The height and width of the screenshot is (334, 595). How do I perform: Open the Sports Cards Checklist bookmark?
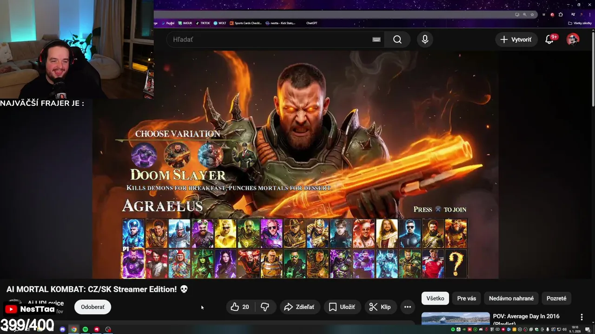point(246,23)
